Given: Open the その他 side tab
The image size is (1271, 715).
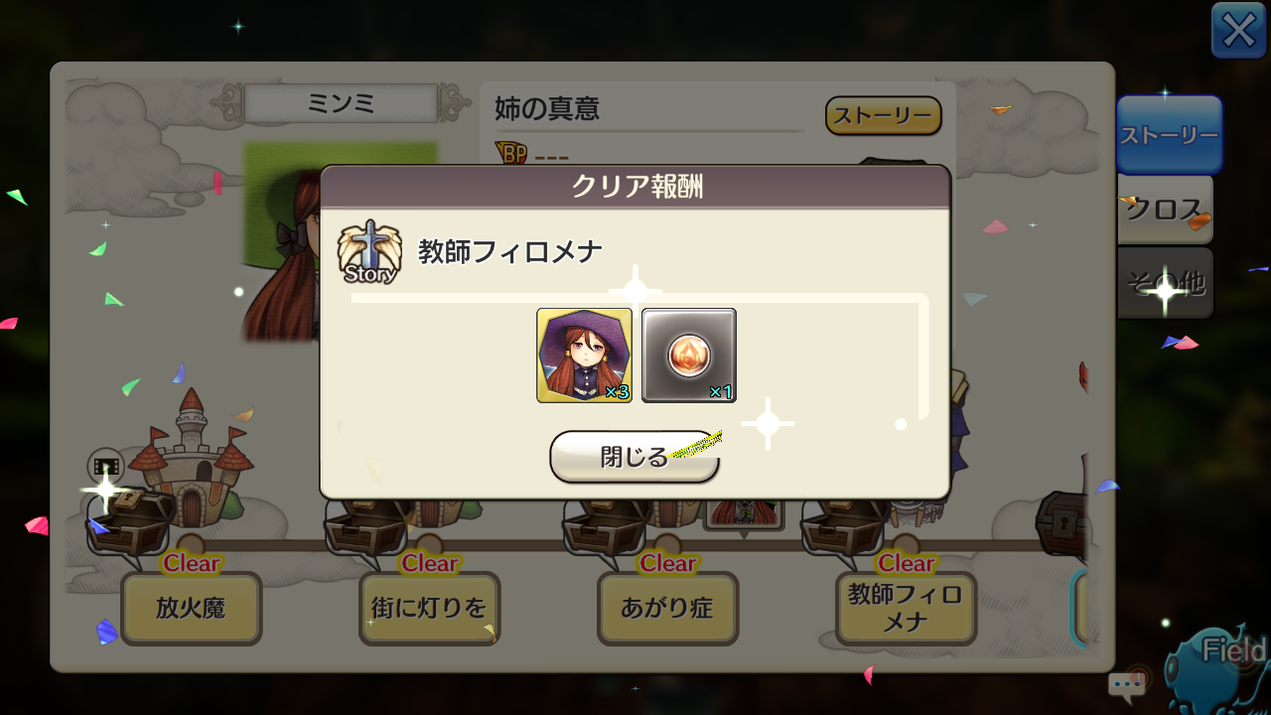Looking at the screenshot, I should point(1165,284).
